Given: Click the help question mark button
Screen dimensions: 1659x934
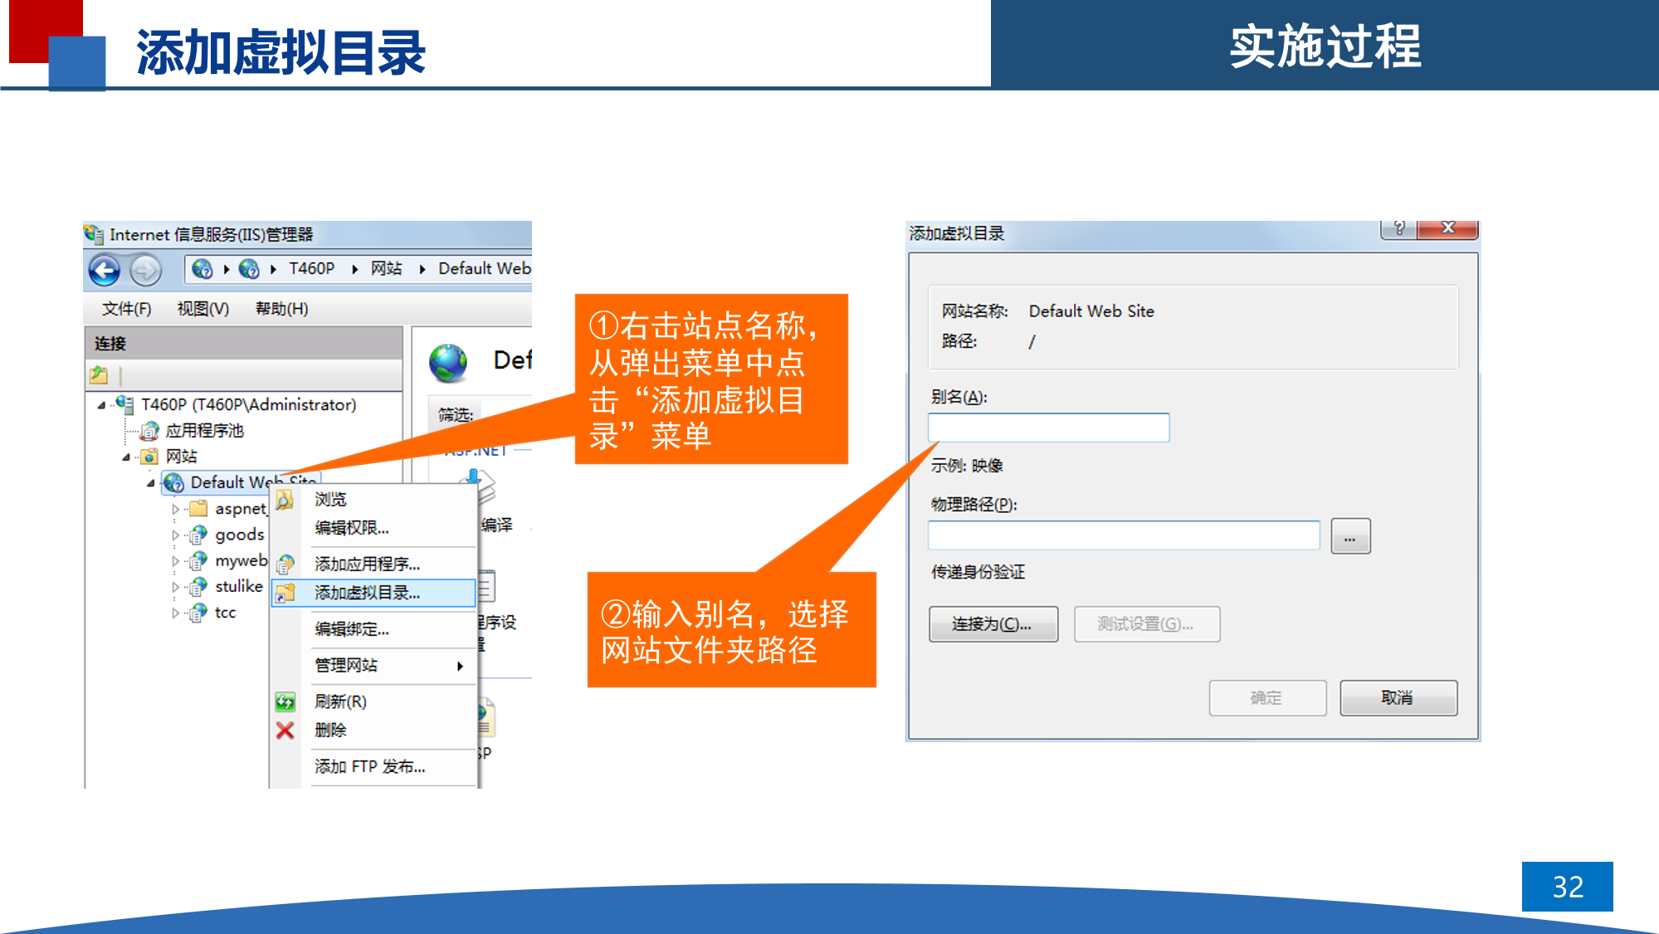Looking at the screenshot, I should (x=1399, y=228).
